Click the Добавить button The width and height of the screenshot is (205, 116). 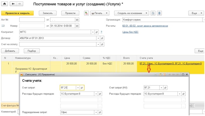(10, 51)
